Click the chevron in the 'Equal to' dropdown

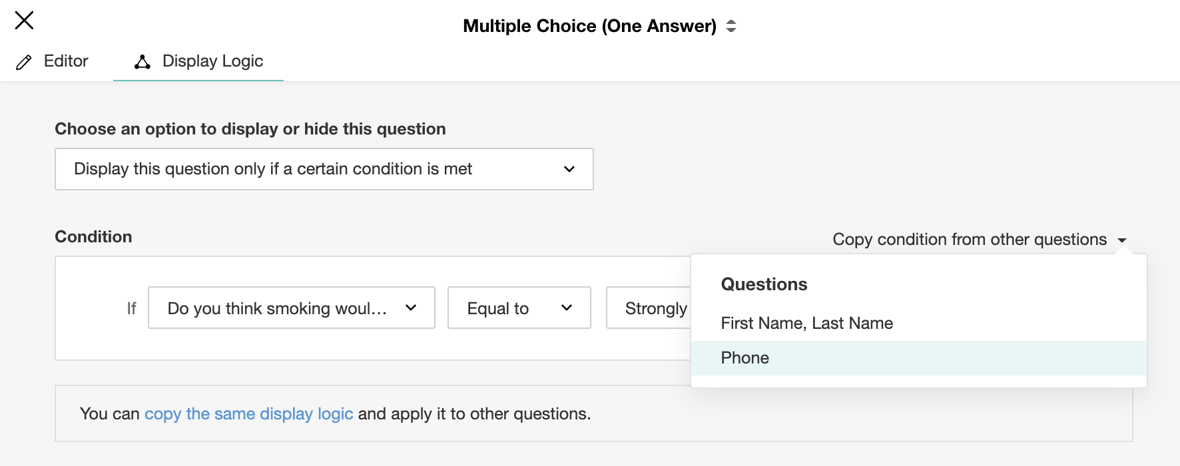pyautogui.click(x=567, y=308)
